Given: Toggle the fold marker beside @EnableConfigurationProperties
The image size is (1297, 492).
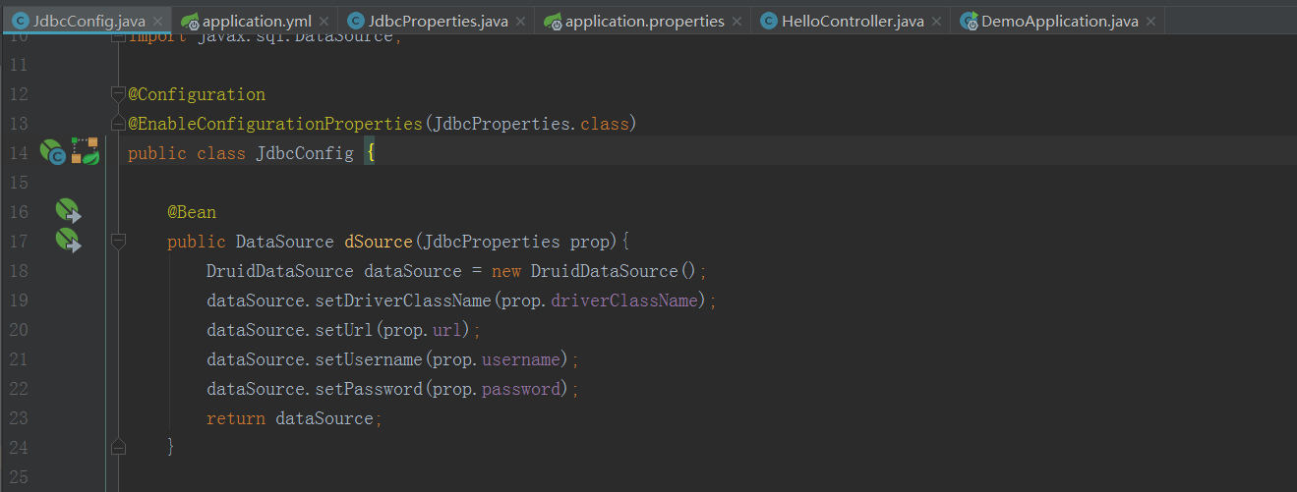Looking at the screenshot, I should click(x=118, y=124).
